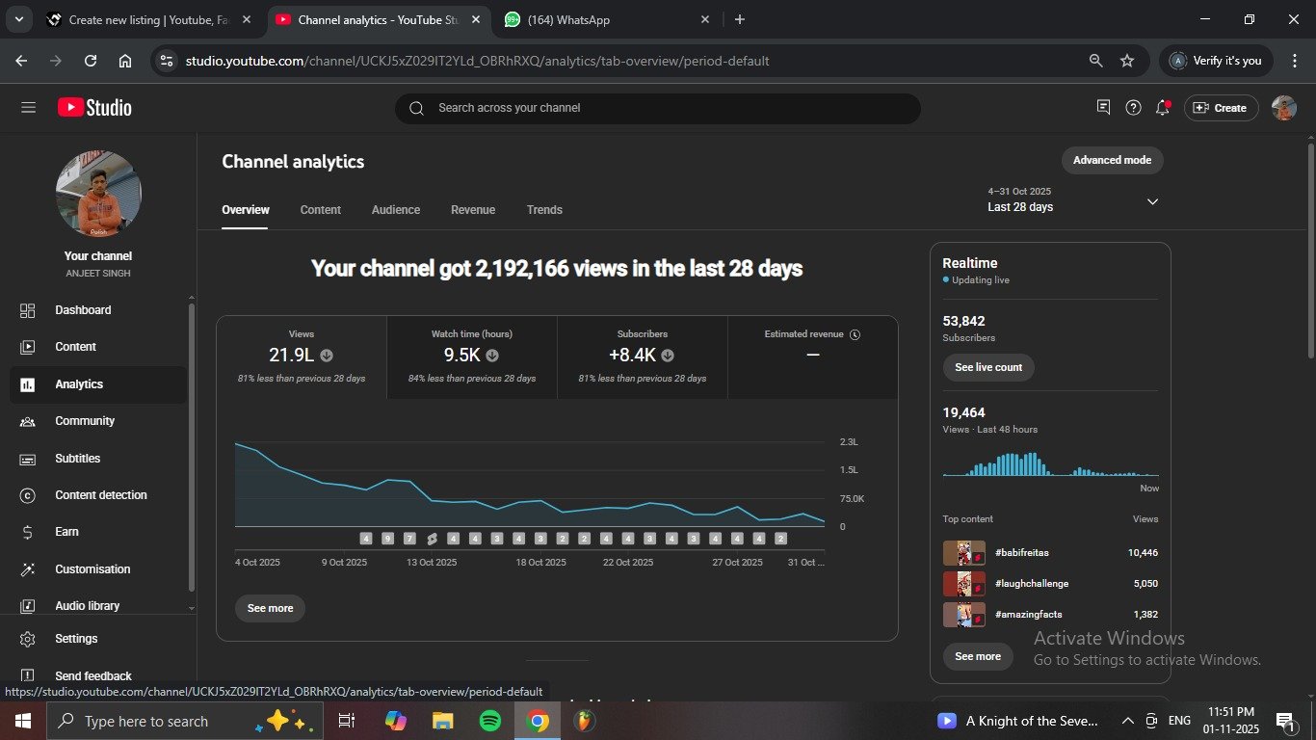Open Spotify from the Windows taskbar
The image size is (1316, 740).
coord(489,721)
